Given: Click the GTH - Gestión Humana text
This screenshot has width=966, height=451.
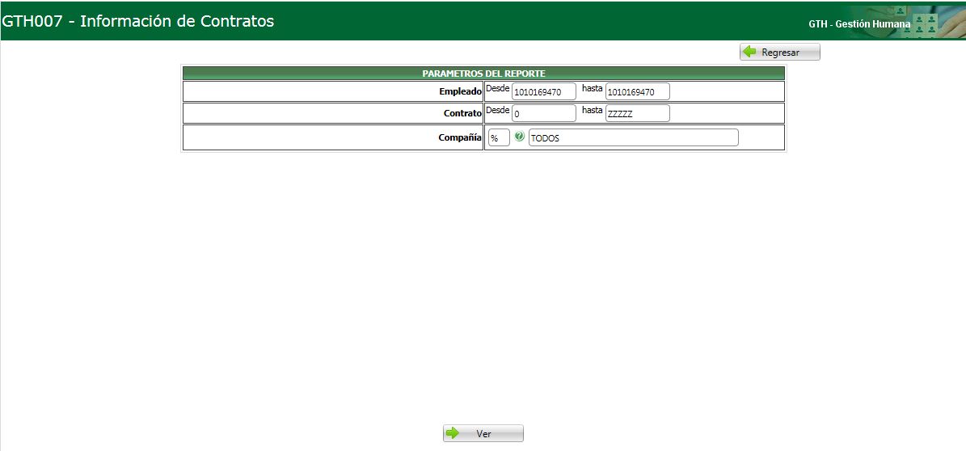Looking at the screenshot, I should click(858, 24).
